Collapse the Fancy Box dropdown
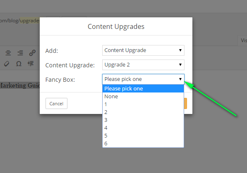Screen dimensions: 247x173 [143, 79]
